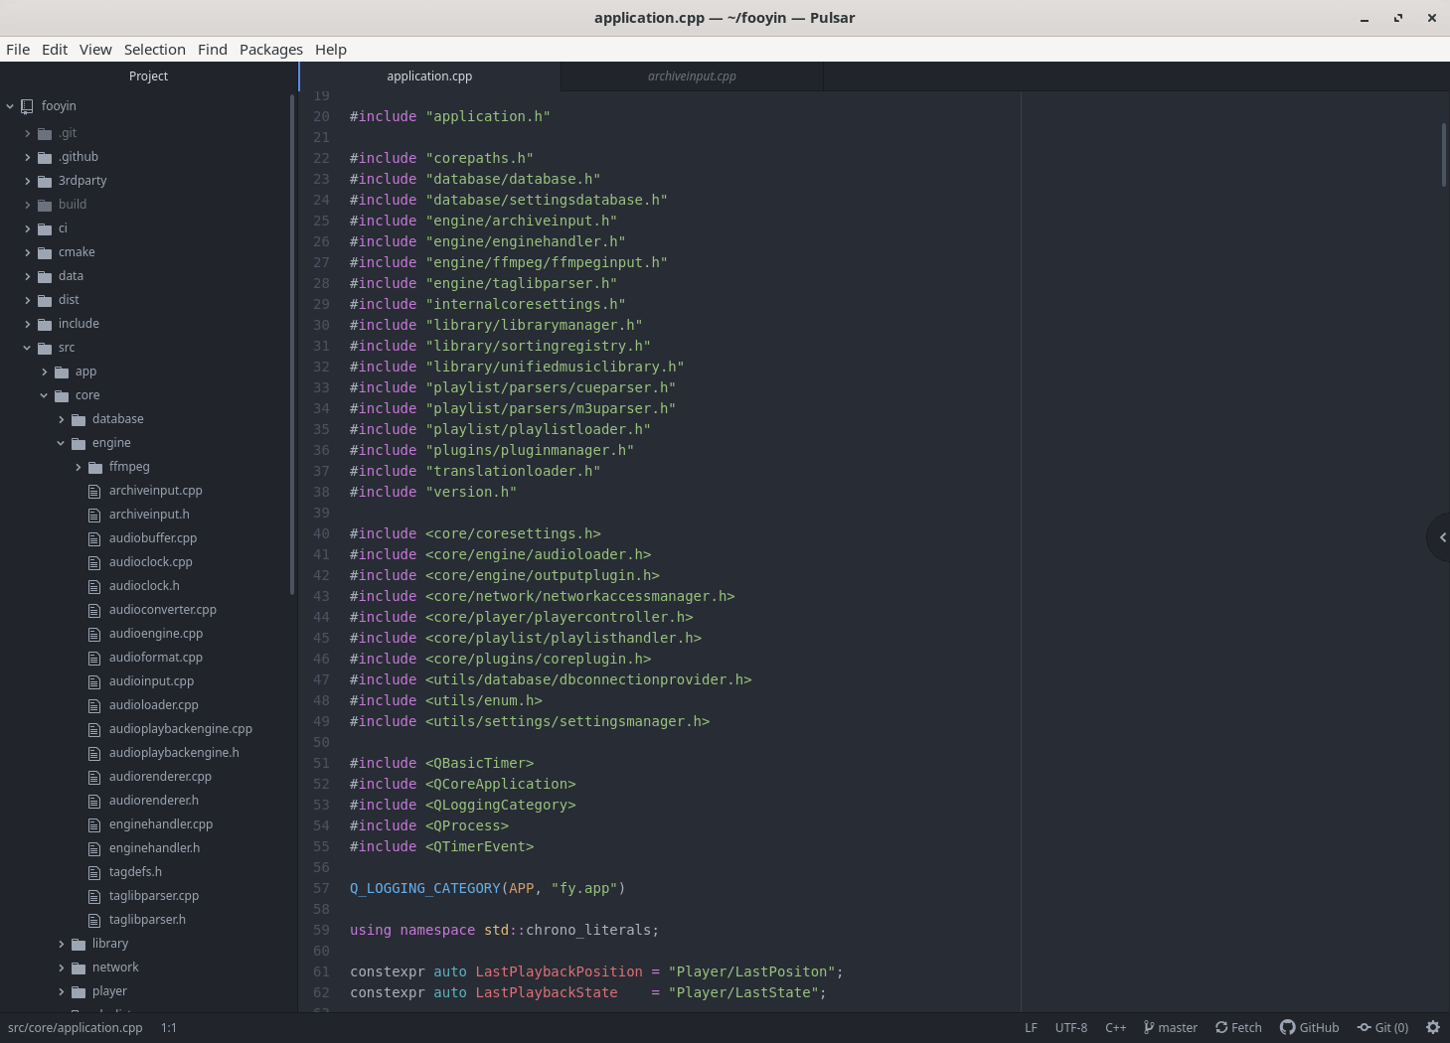Click the Q_LOGGING_CATEGORY macro in code
The image size is (1450, 1043).
pyautogui.click(x=425, y=888)
